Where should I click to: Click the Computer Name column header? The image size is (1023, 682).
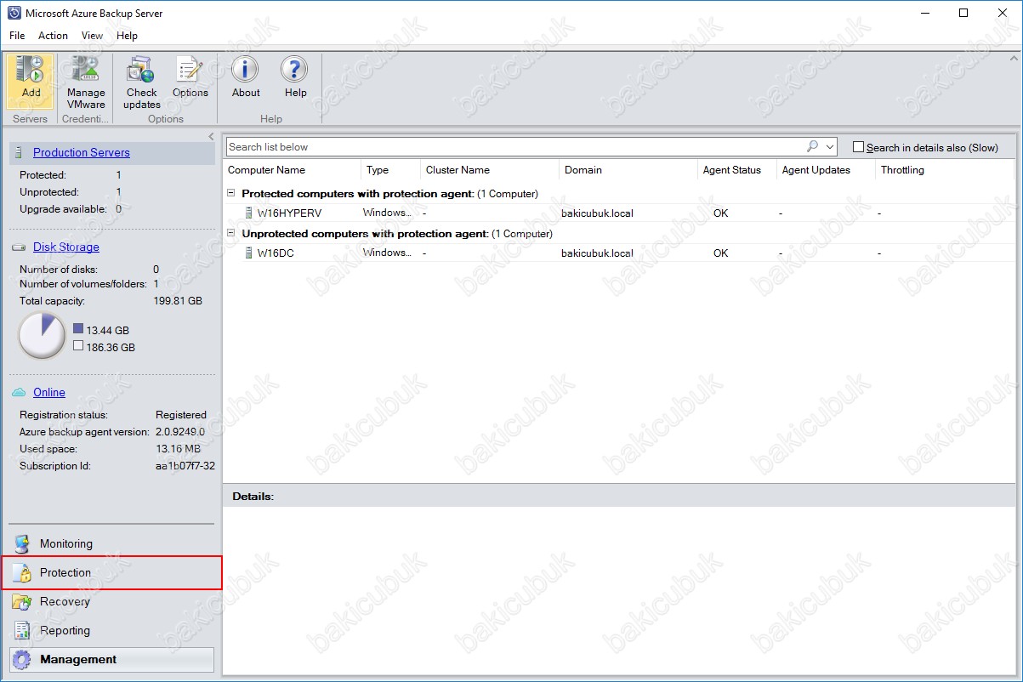coord(293,170)
